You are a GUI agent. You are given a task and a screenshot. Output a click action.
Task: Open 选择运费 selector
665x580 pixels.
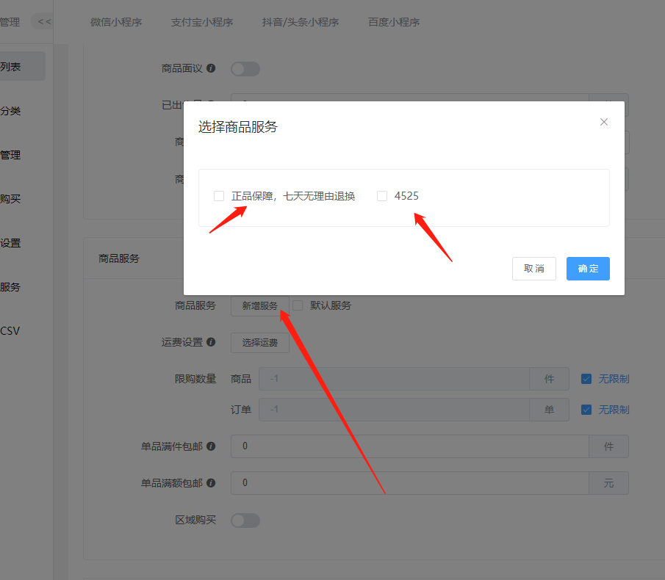(260, 342)
